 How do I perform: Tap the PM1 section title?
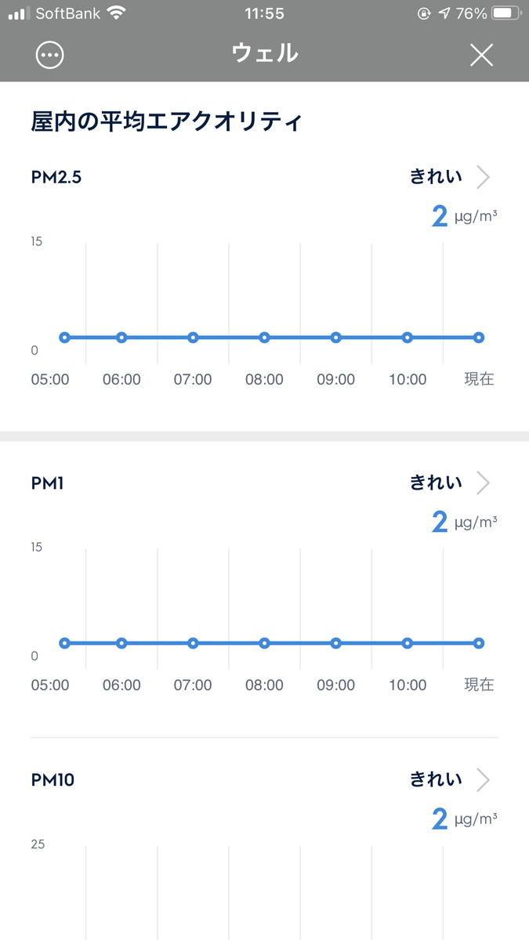pos(48,483)
